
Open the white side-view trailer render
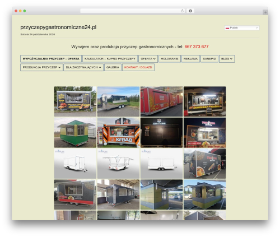161,164
